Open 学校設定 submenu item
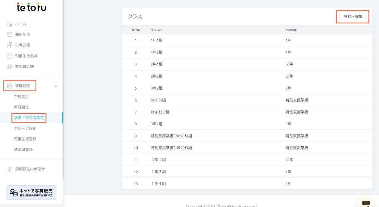Screen dimensions: 379x207 pos(22,96)
